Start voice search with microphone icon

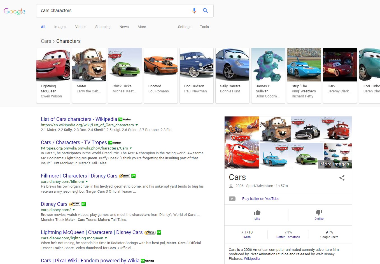click(194, 11)
